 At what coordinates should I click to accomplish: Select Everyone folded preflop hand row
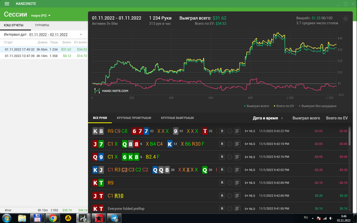tap(219, 208)
